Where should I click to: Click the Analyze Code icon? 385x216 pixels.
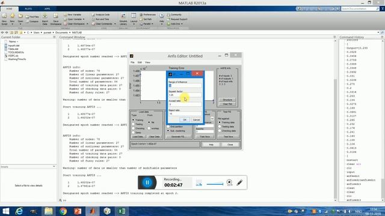pos(93,14)
